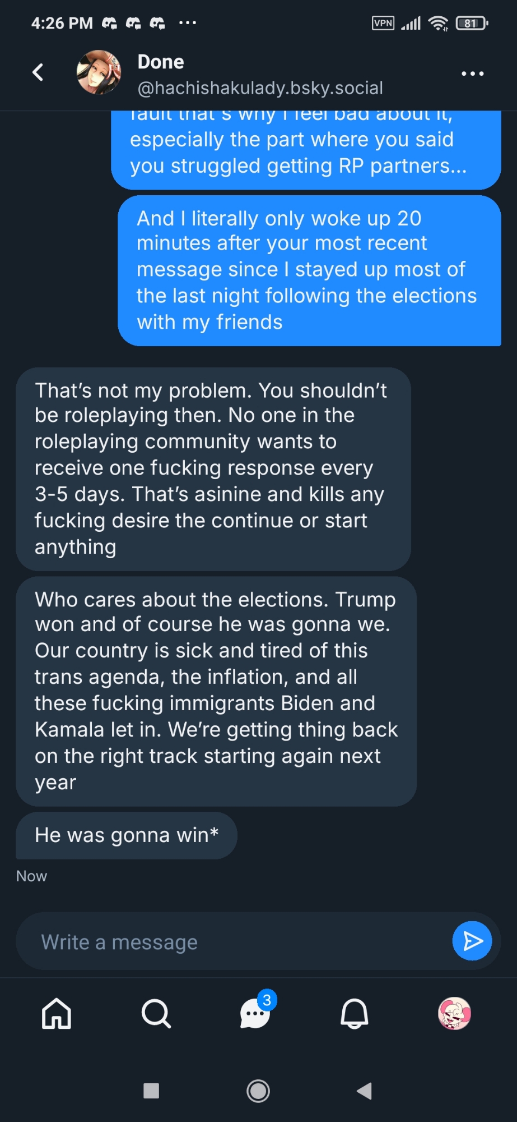The image size is (517, 1122).
Task: Tap the back arrow in header
Action: pos(38,72)
